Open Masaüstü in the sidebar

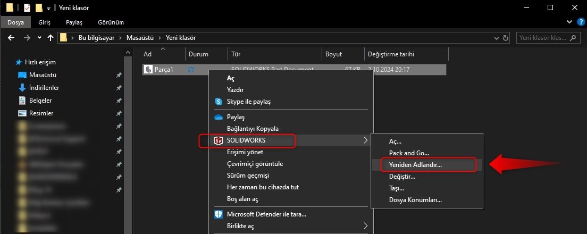tap(43, 75)
